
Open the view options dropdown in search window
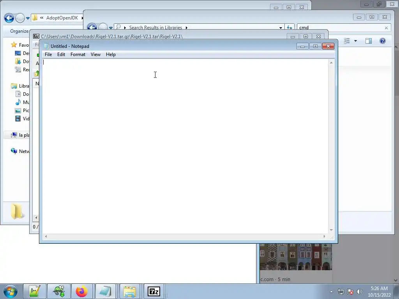(x=355, y=41)
